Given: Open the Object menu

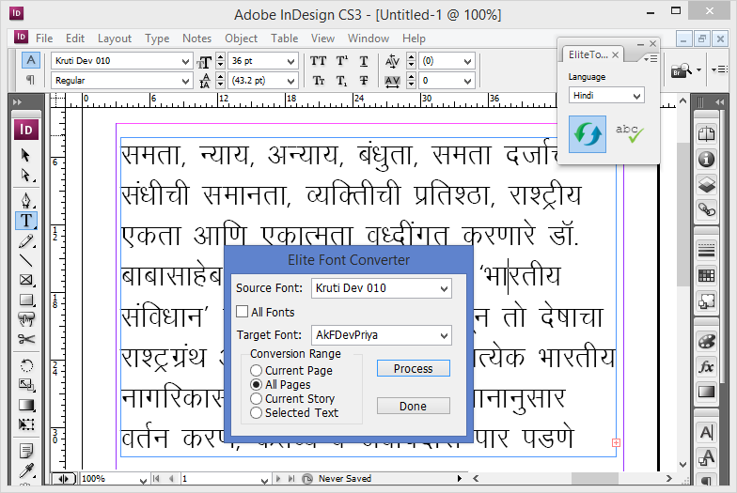Looking at the screenshot, I should (x=241, y=39).
